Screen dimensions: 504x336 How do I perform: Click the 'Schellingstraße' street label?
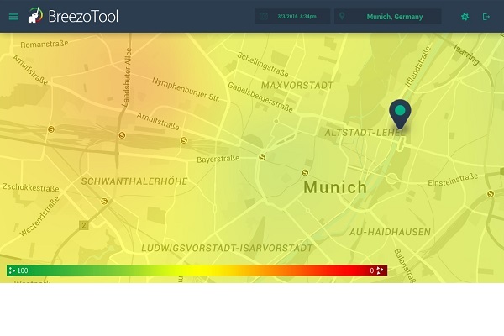click(x=263, y=65)
